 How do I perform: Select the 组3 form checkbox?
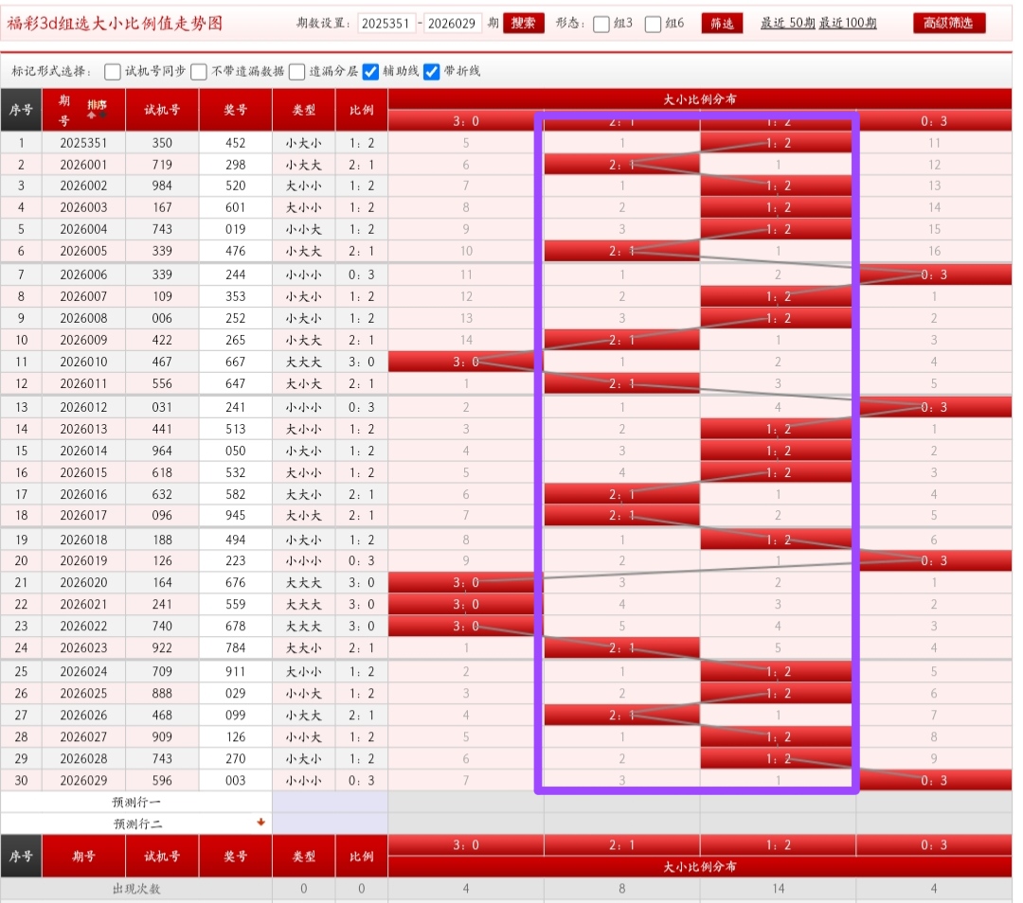coord(601,25)
